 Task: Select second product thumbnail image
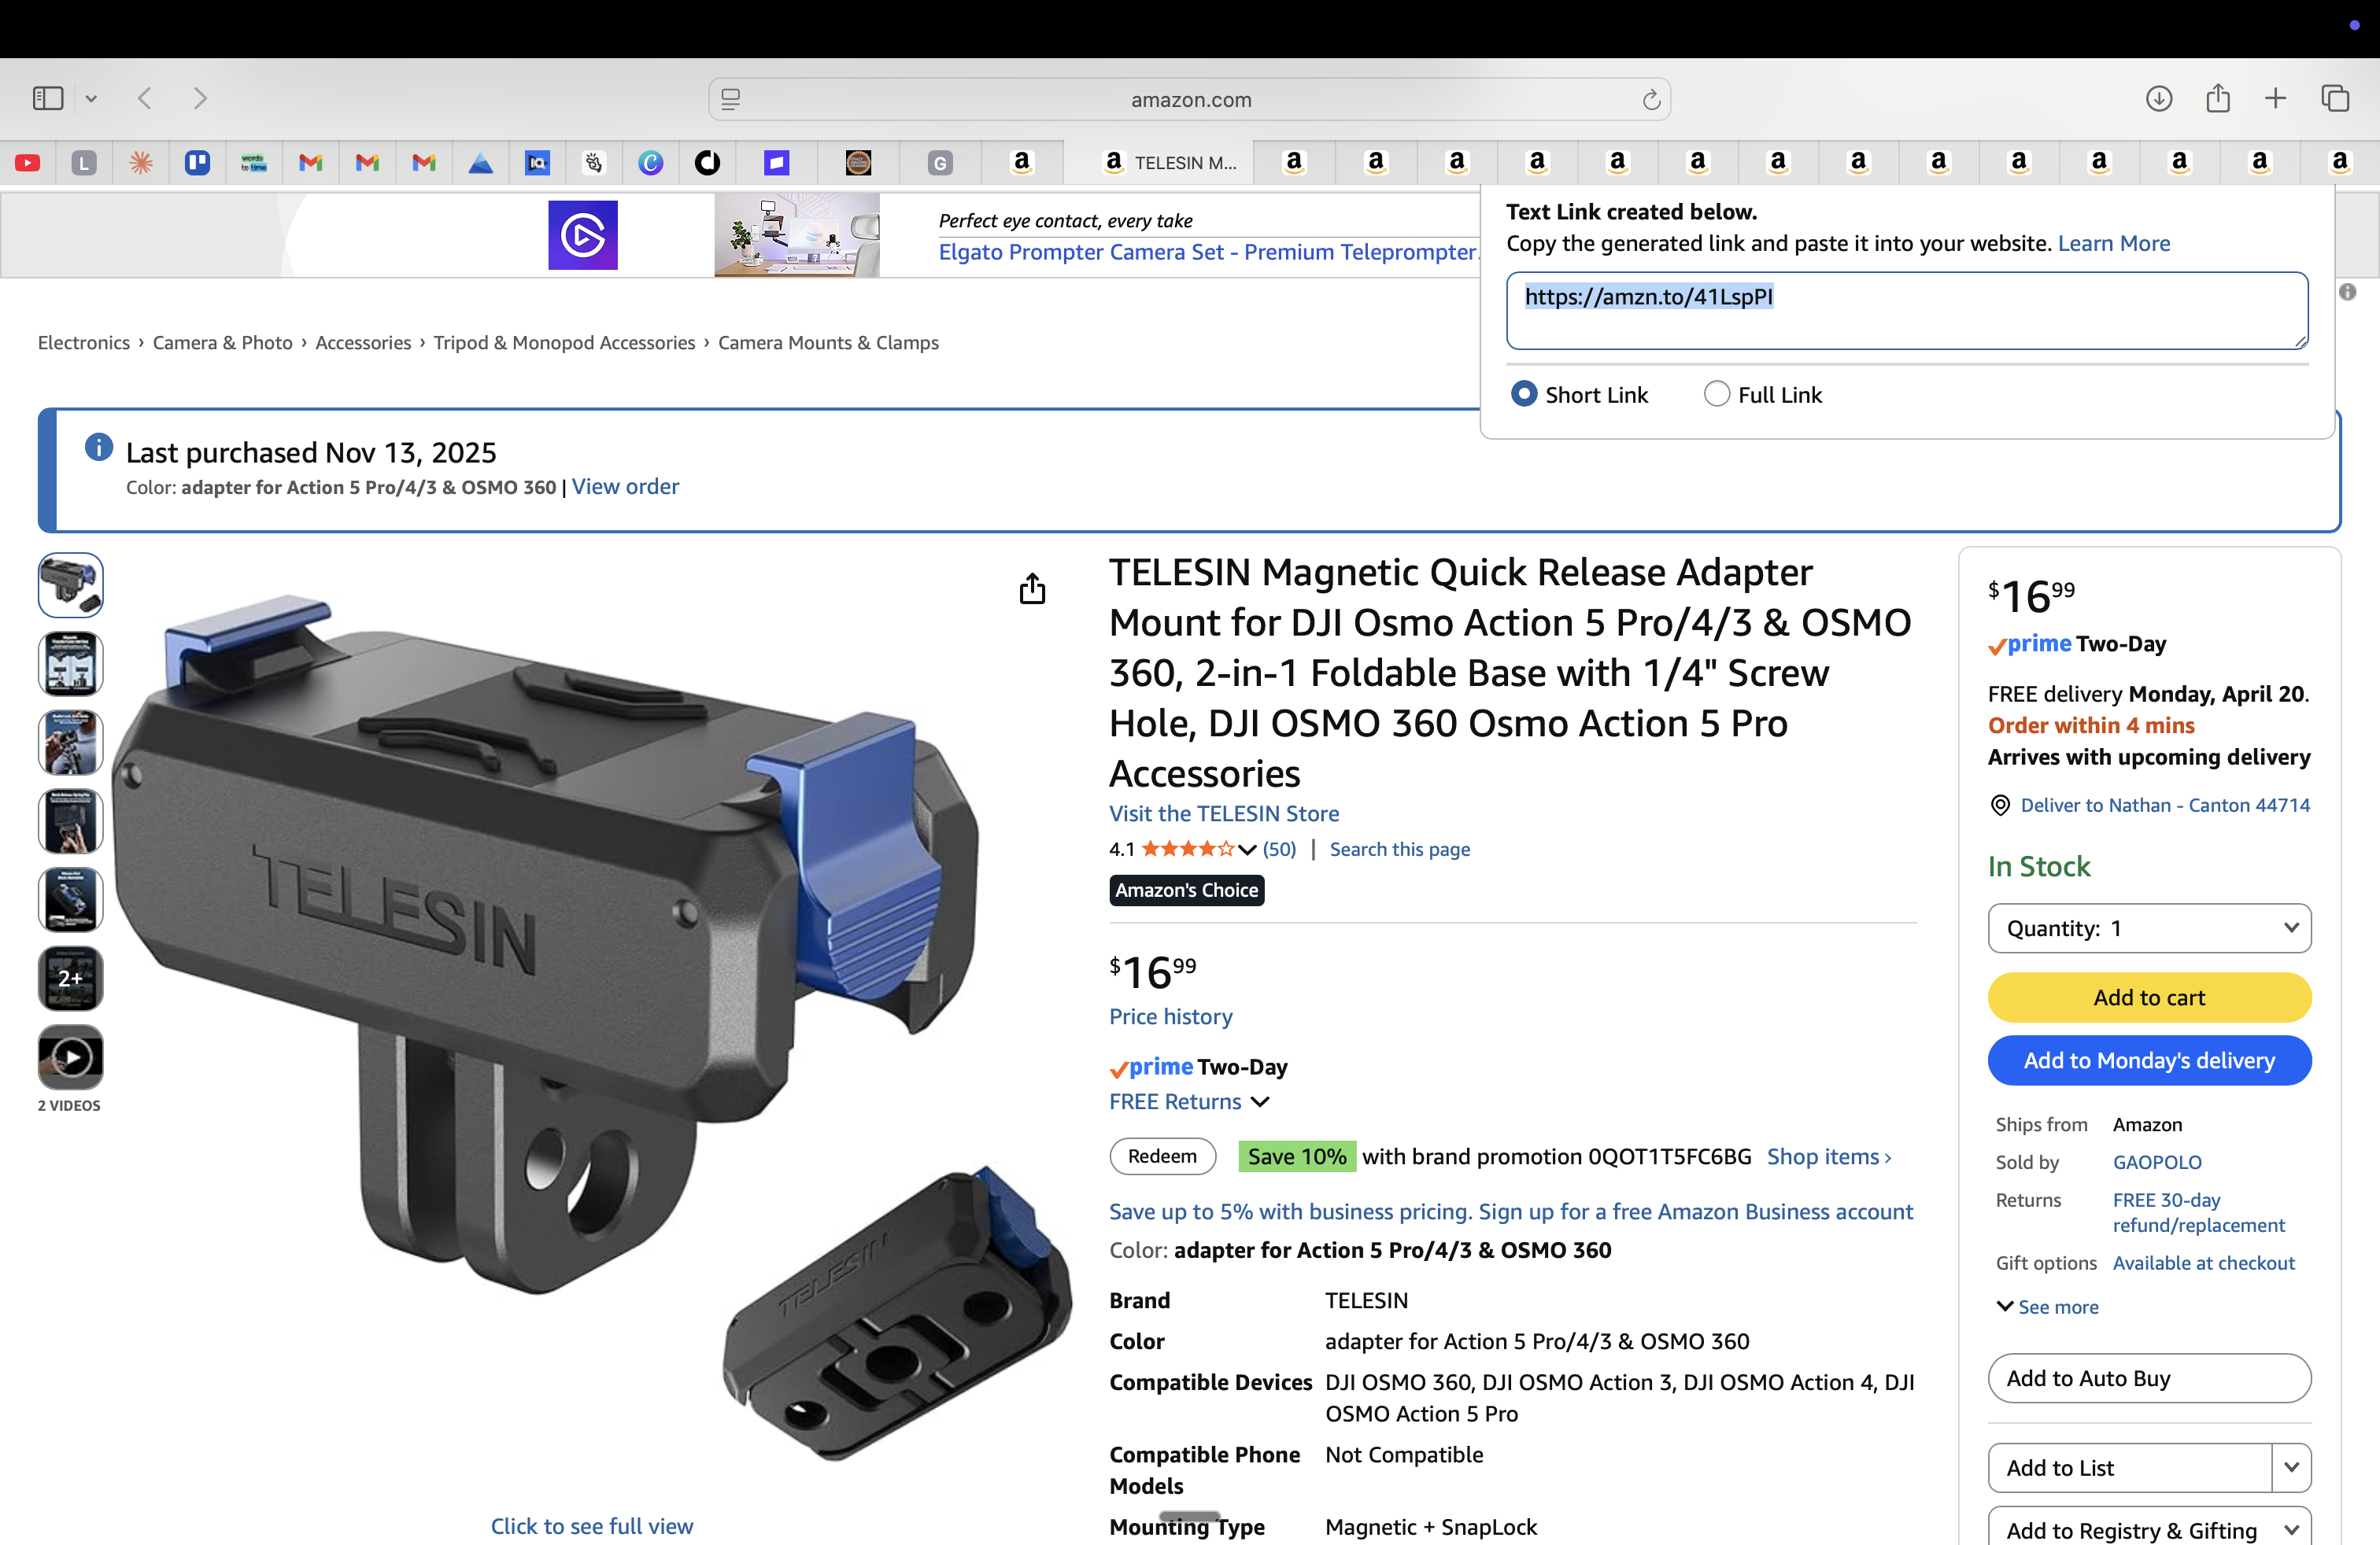pyautogui.click(x=71, y=664)
